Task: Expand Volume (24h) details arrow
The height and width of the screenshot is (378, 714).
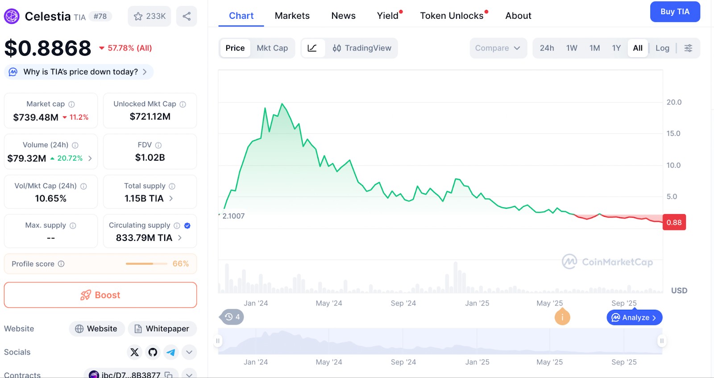Action: [x=90, y=158]
